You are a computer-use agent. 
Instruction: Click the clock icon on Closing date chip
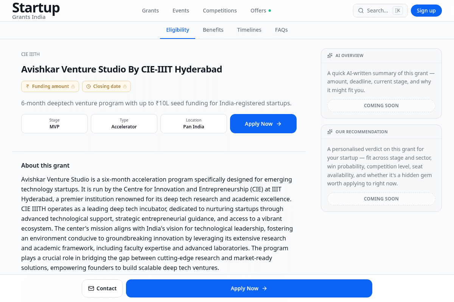89,86
